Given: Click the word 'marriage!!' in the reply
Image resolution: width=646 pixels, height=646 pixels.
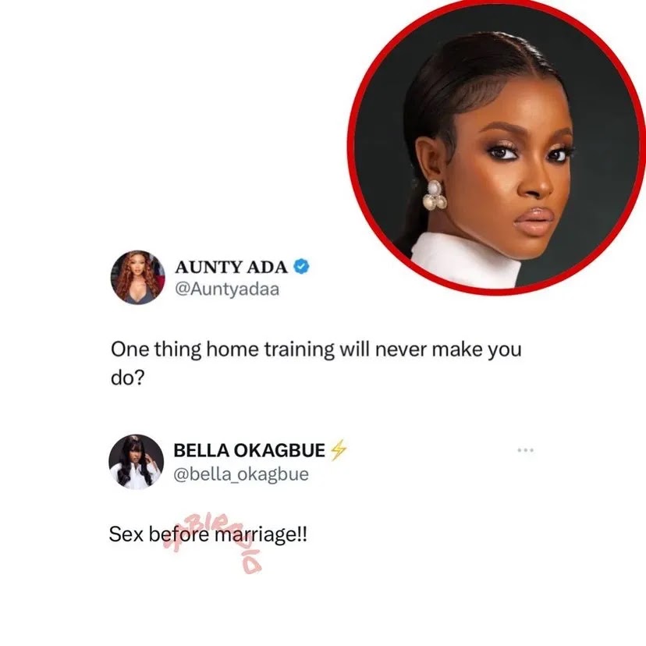Looking at the screenshot, I should point(261,534).
